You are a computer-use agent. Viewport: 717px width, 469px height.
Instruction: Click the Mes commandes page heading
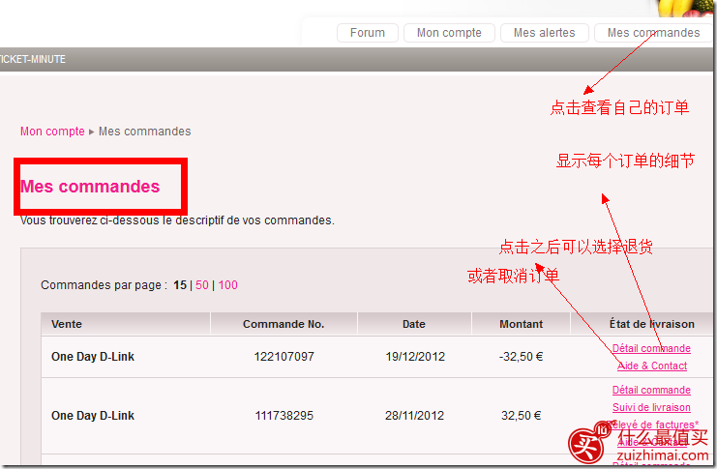point(90,187)
